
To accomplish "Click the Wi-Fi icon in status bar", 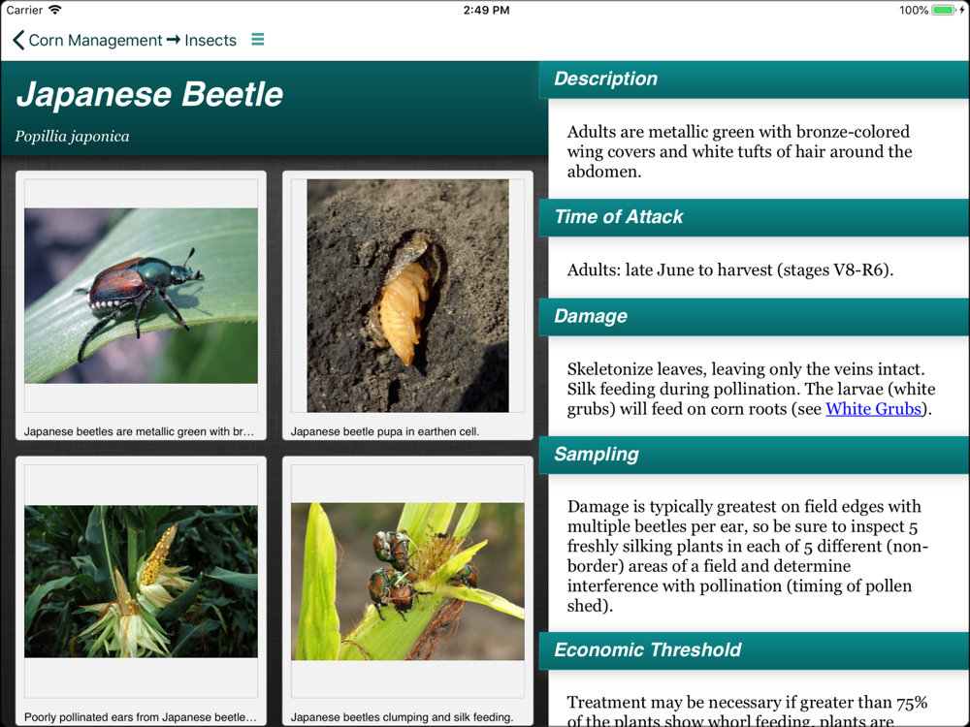I will click(55, 10).
